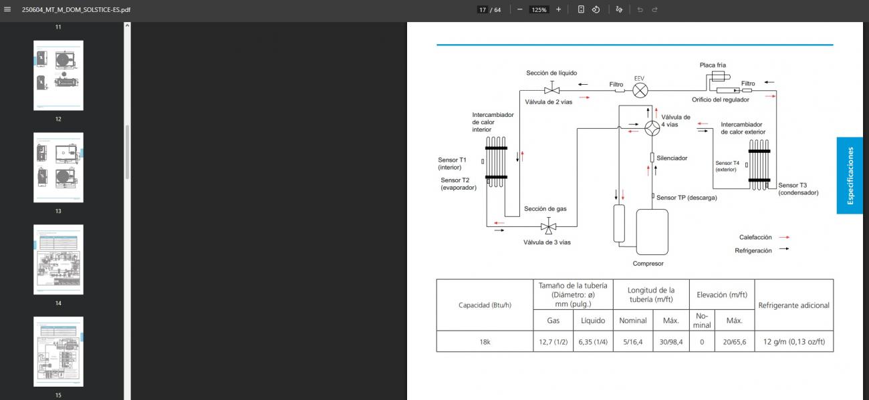This screenshot has width=869, height=400.
Task: Open page 13 thumbnail
Action: pyautogui.click(x=58, y=168)
